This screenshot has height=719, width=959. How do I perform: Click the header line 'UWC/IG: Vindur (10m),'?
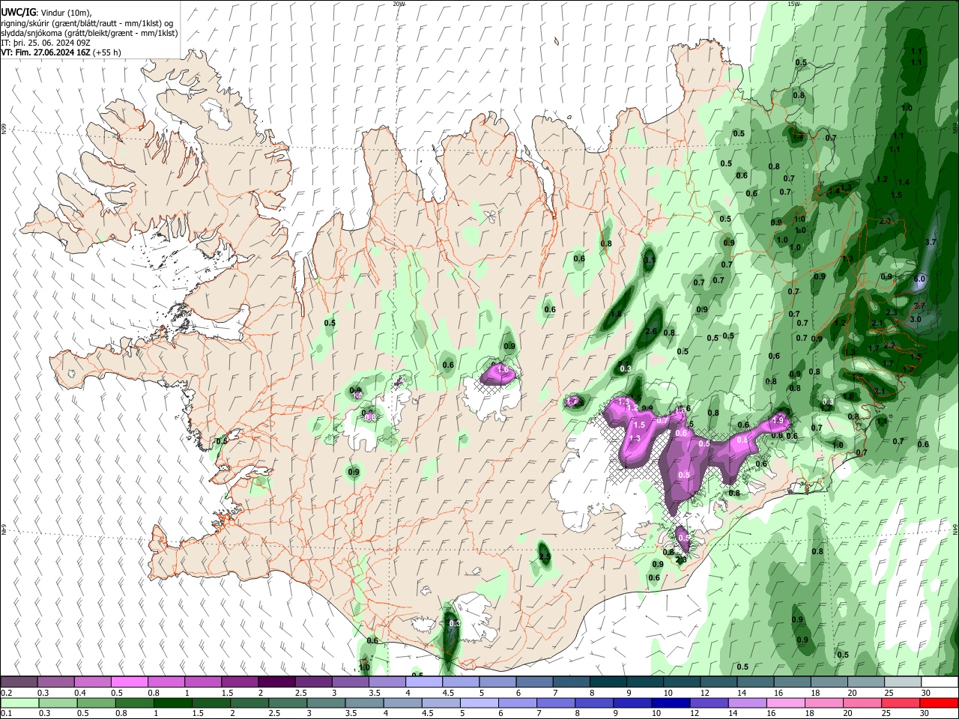point(46,13)
